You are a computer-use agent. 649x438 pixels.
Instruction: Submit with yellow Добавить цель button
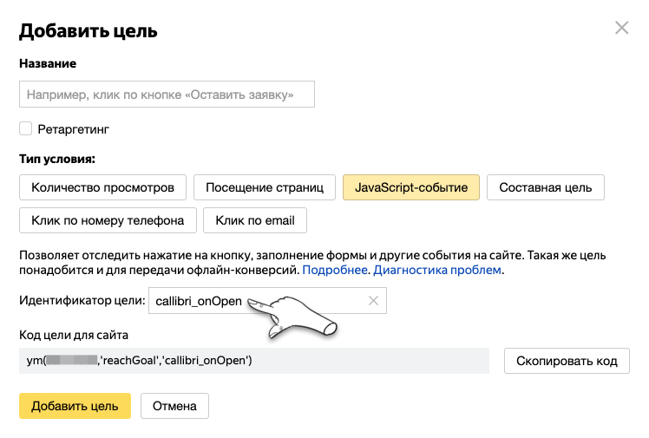click(75, 406)
